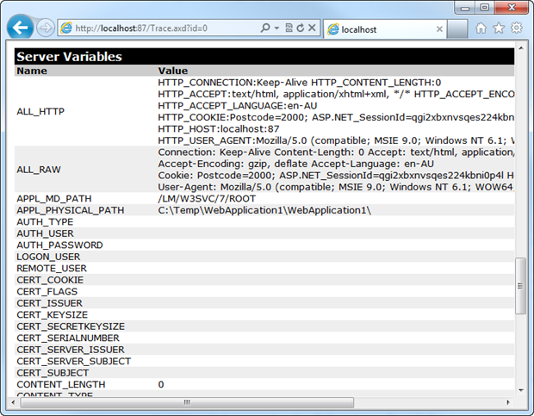Click the browser Forward arrow button

click(x=46, y=28)
